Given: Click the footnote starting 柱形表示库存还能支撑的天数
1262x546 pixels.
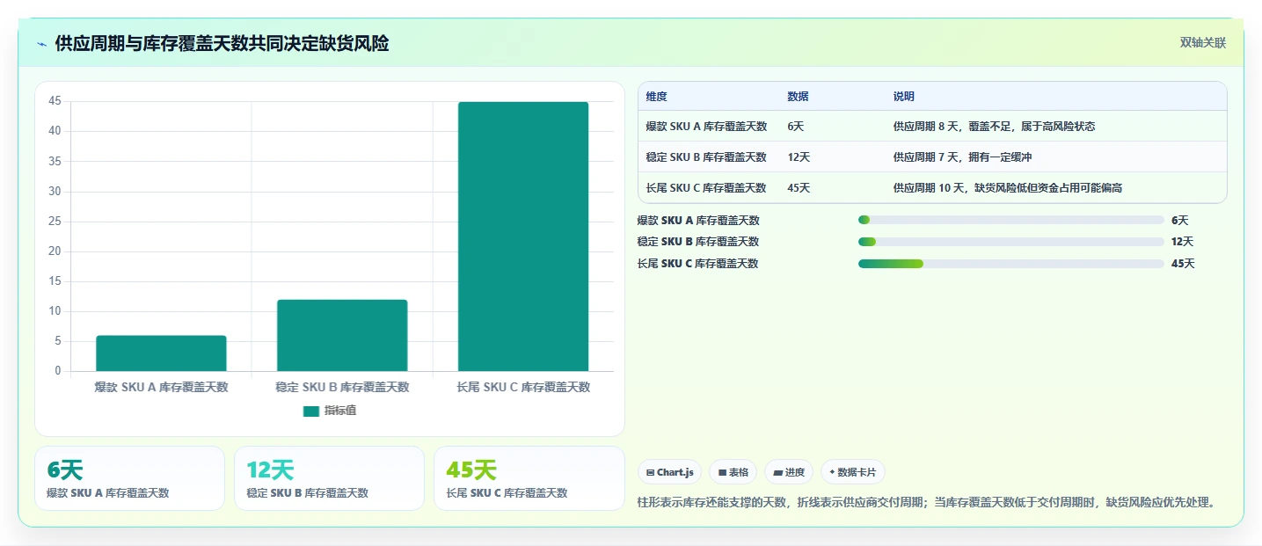Looking at the screenshot, I should pyautogui.click(x=928, y=503).
